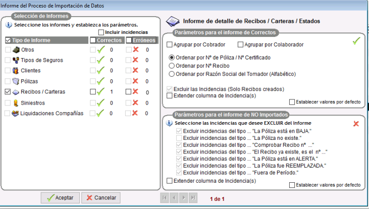Click green checkmark in Siniestros row

[101, 102]
